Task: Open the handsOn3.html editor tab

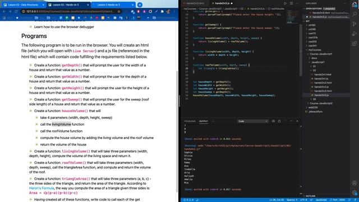Action: click(195, 3)
